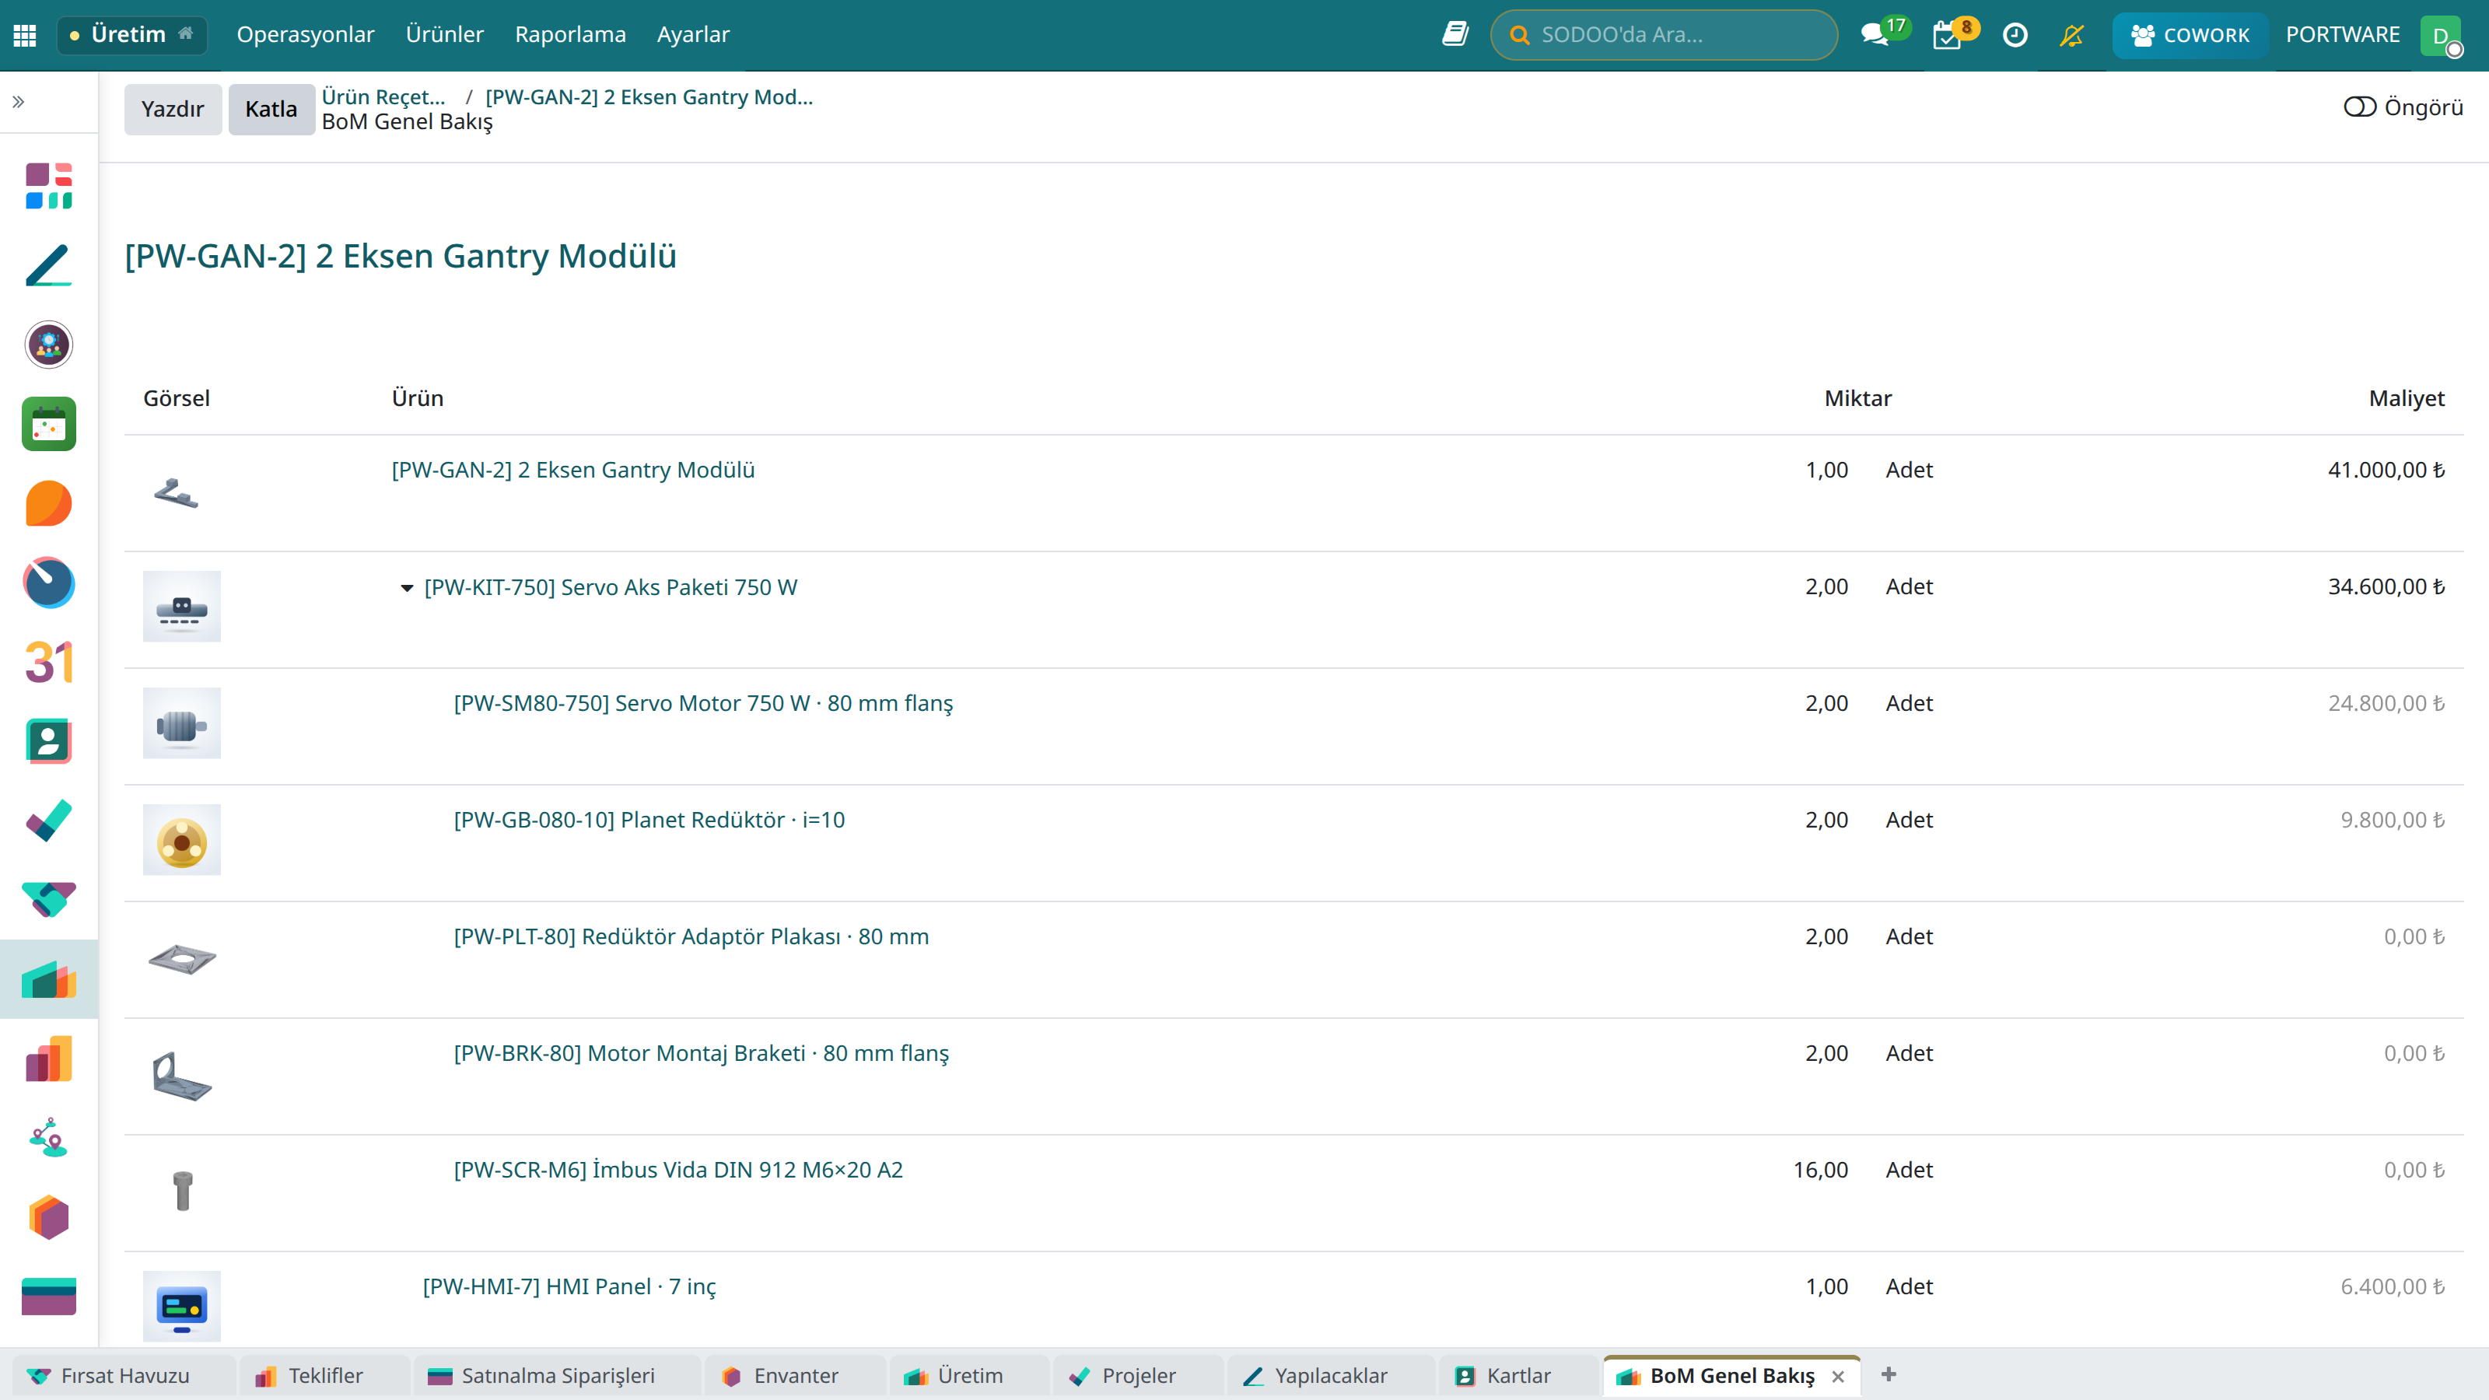
Task: Open the apps grid menu
Action: click(25, 35)
